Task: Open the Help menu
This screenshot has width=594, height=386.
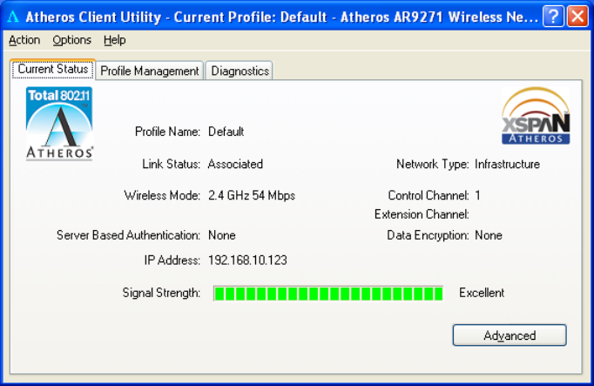Action: 114,40
